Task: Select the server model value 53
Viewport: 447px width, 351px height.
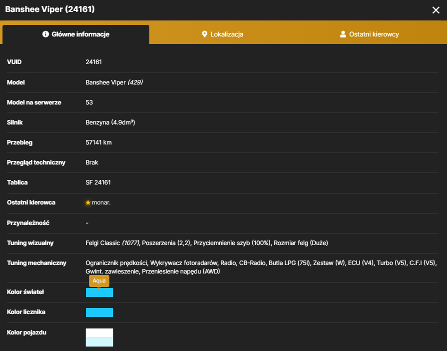Action: click(89, 102)
